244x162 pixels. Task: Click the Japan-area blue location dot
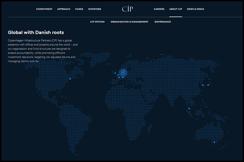[x=208, y=85]
